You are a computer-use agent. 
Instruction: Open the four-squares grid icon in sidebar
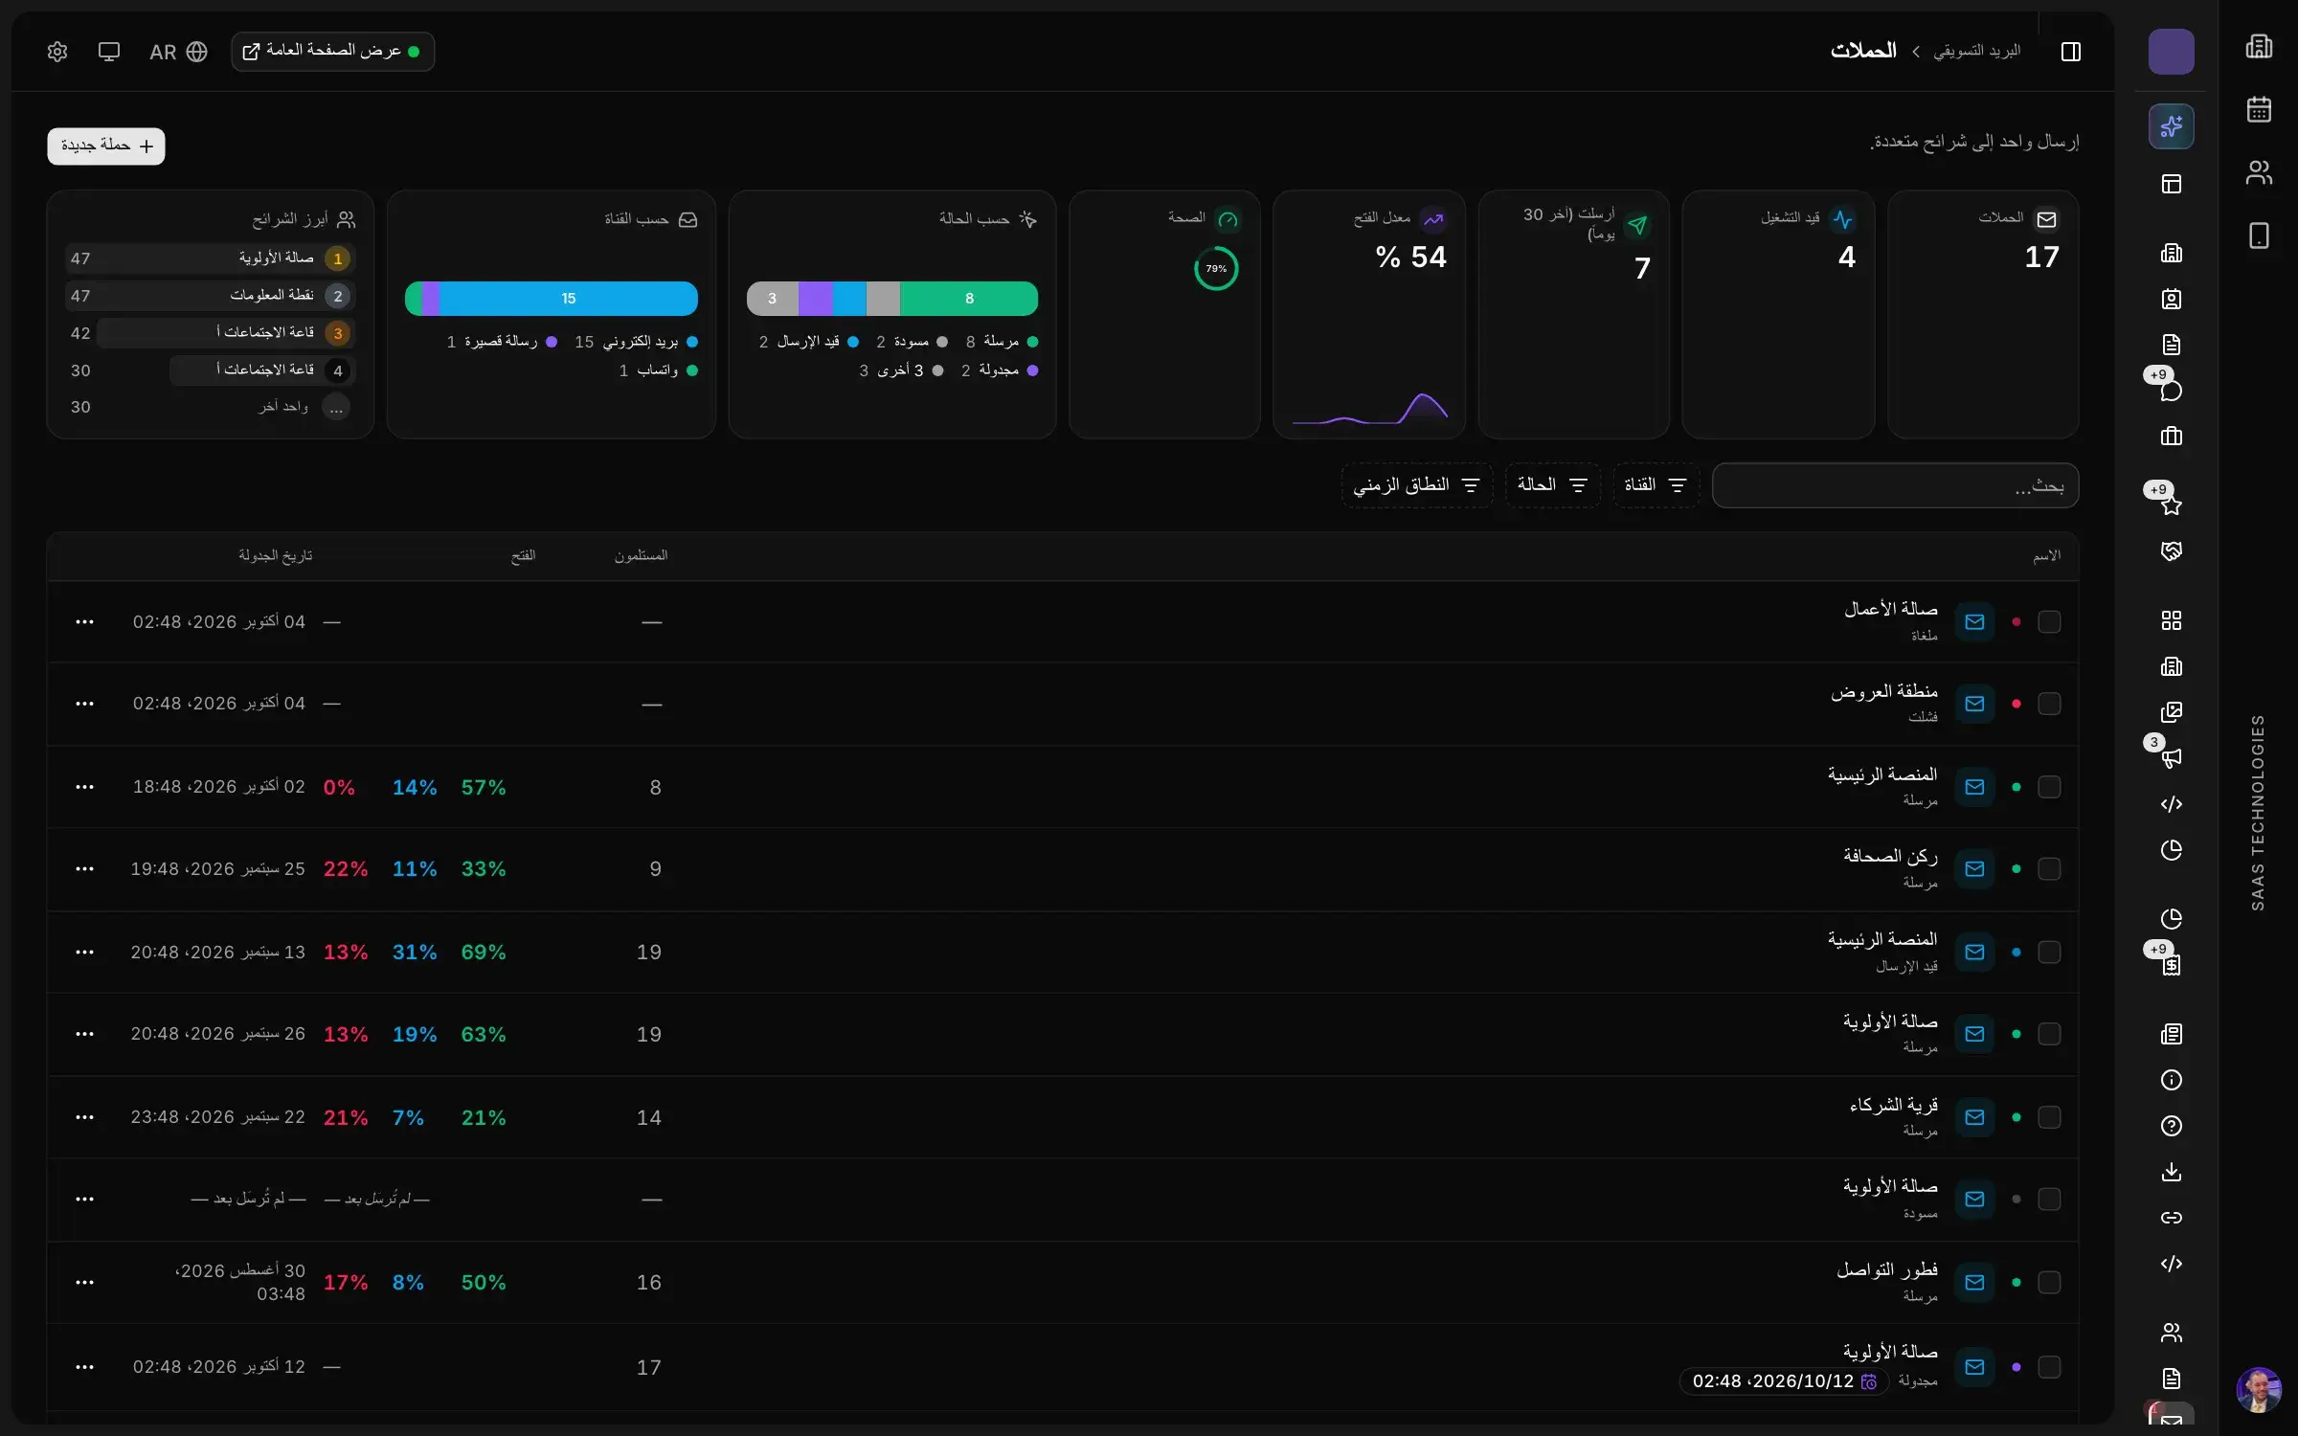pyautogui.click(x=2171, y=620)
